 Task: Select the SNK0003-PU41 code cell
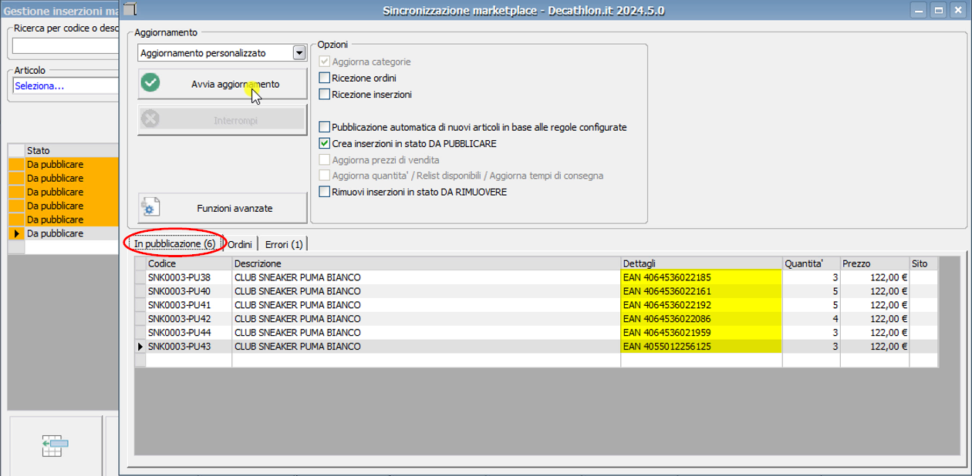pyautogui.click(x=189, y=305)
